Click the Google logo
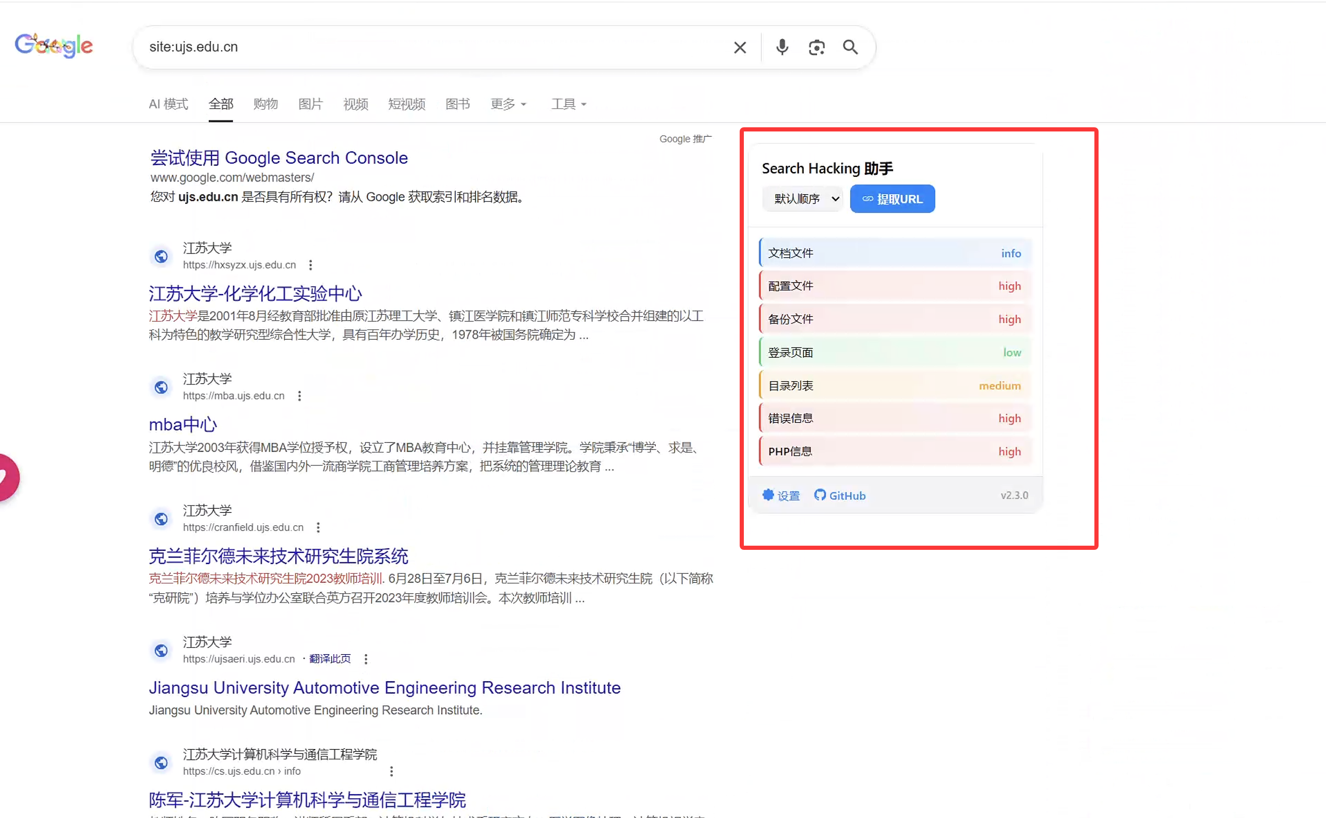Viewport: 1326px width, 818px height. (x=54, y=45)
